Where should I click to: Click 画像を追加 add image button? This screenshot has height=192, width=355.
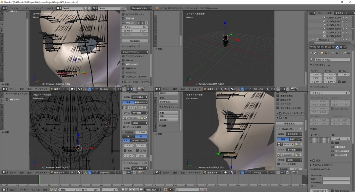[289, 124]
